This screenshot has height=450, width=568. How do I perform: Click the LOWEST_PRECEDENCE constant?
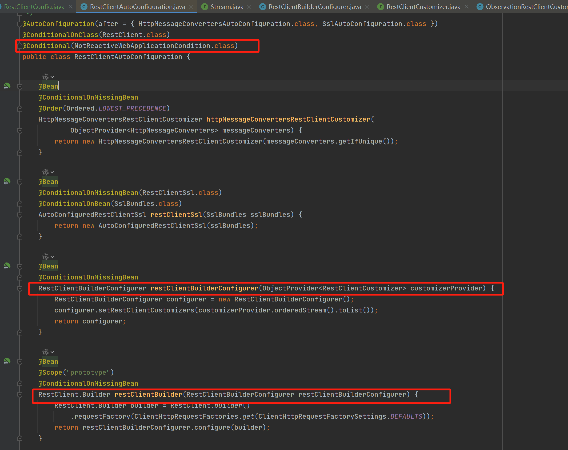(x=132, y=108)
